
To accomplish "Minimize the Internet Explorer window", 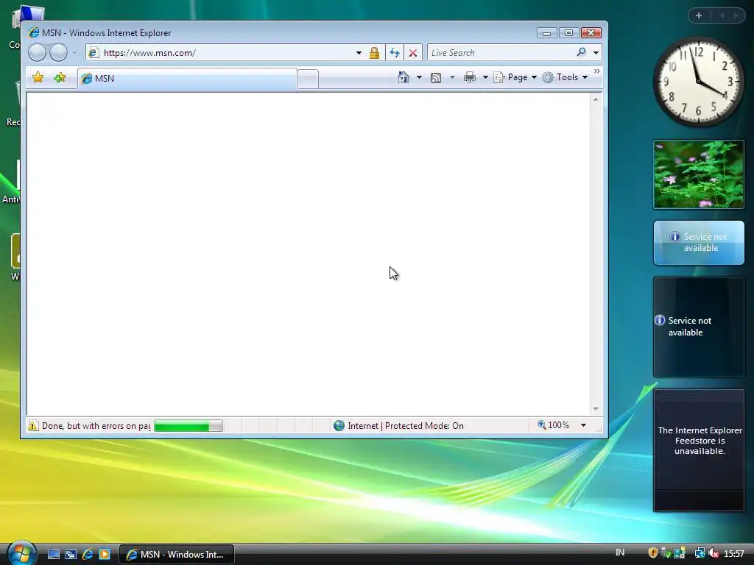I will pyautogui.click(x=546, y=32).
